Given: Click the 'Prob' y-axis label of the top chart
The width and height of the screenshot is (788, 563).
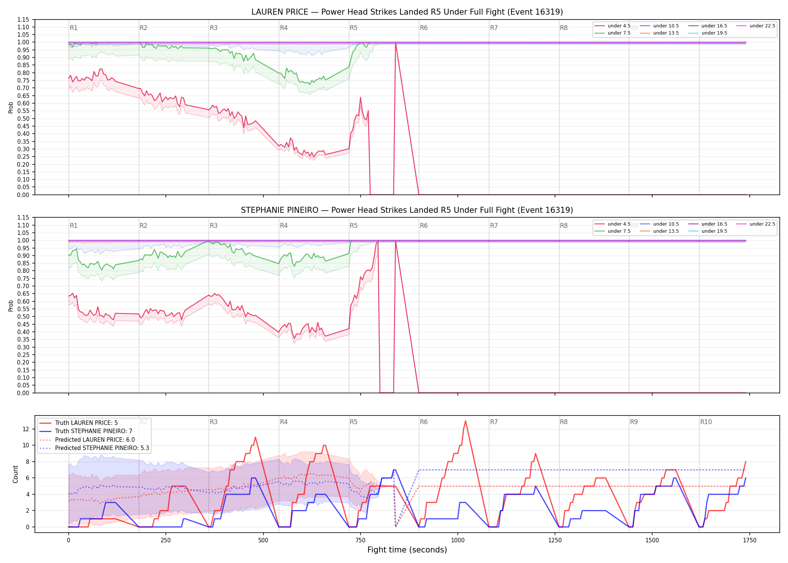Looking at the screenshot, I should [11, 107].
